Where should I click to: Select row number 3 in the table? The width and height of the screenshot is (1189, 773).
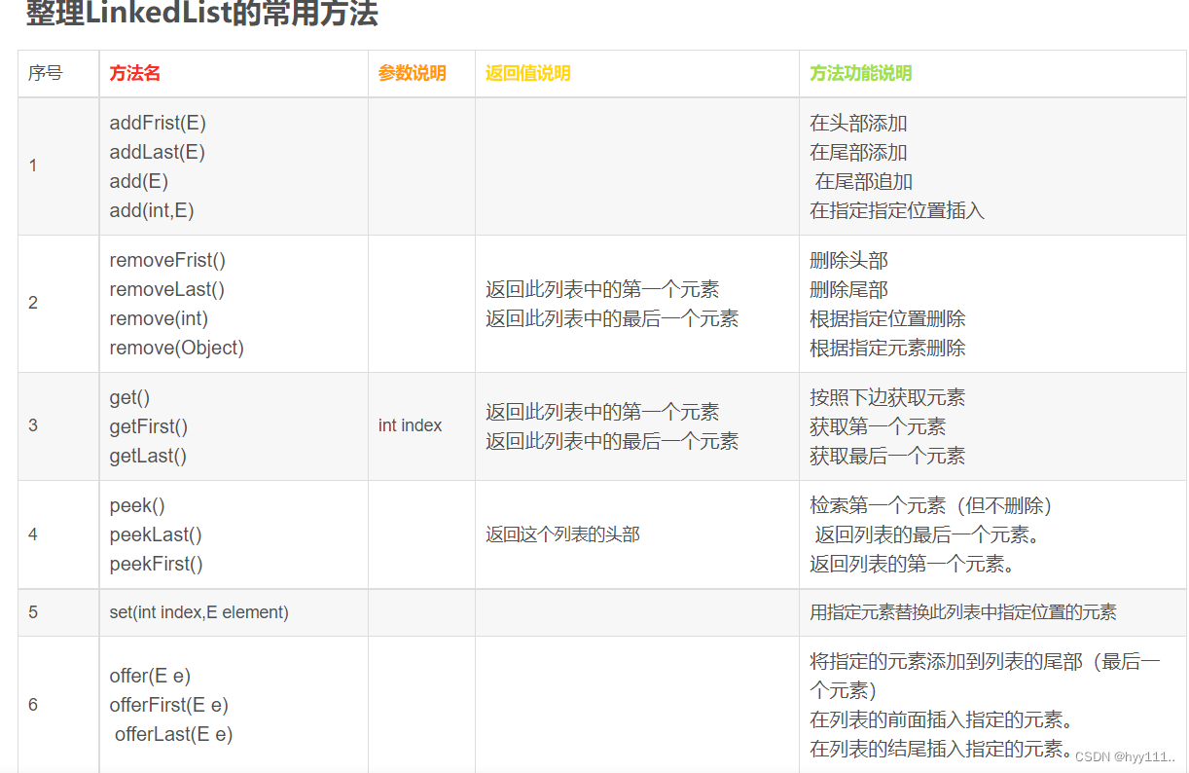32,425
